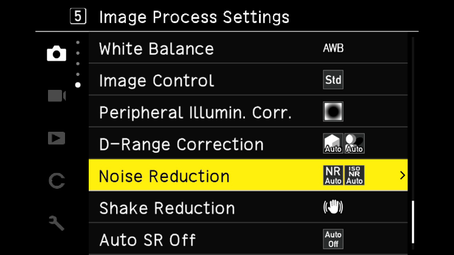Change the AWB white balance value
This screenshot has height=255, width=454.
(333, 49)
